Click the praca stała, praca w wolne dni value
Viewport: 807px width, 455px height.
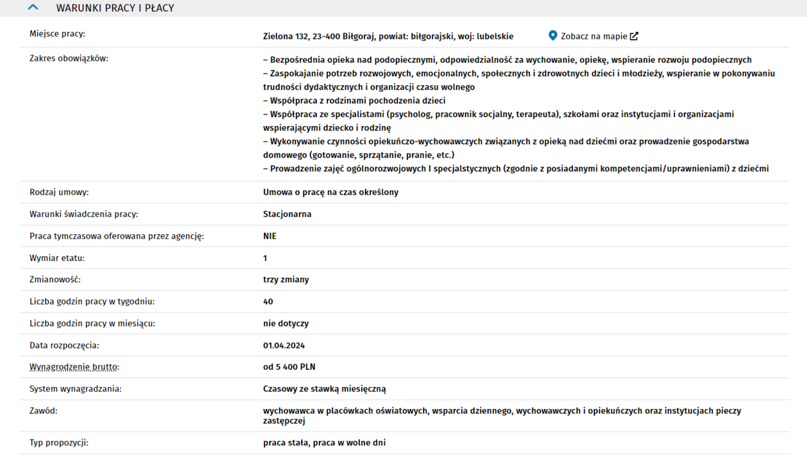click(324, 443)
